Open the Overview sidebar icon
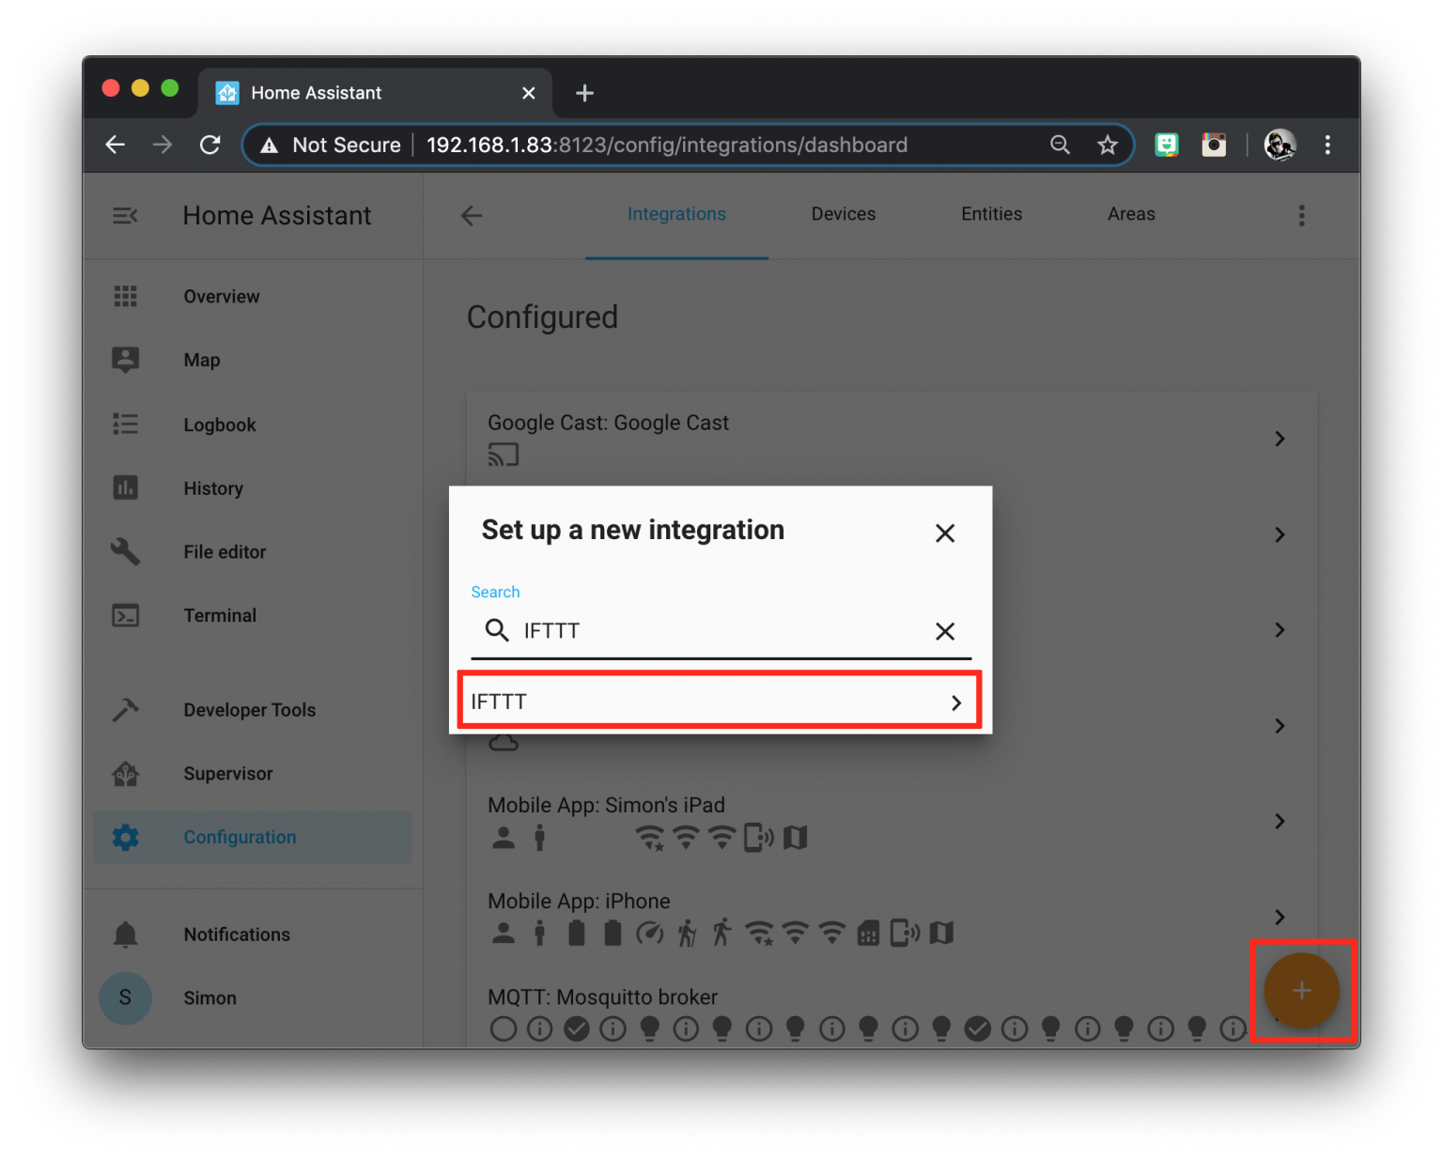This screenshot has height=1158, width=1443. click(125, 296)
